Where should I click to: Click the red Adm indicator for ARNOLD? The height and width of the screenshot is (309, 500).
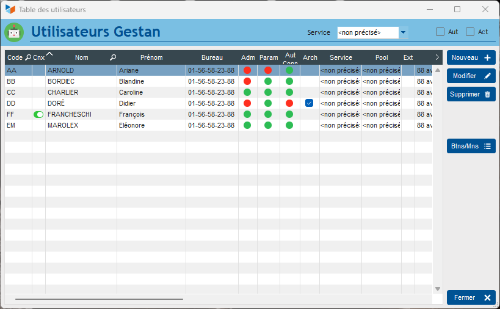247,70
